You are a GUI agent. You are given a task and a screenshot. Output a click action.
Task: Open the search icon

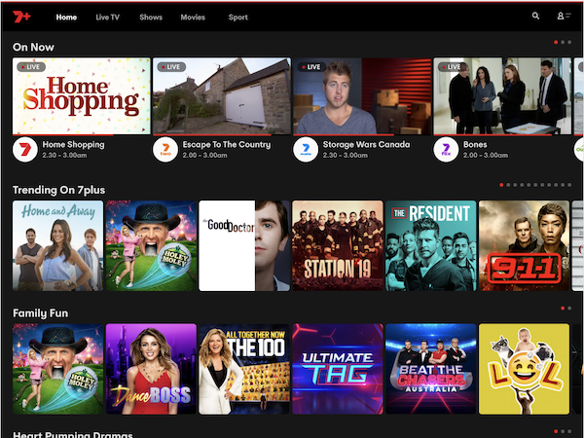tap(535, 16)
